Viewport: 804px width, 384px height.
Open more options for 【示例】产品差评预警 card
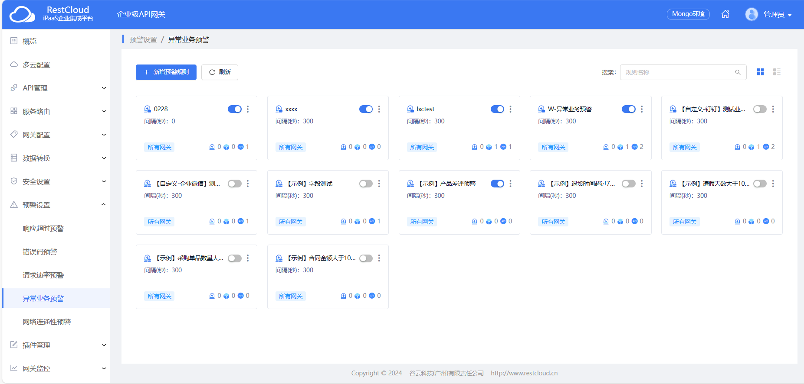[510, 184]
